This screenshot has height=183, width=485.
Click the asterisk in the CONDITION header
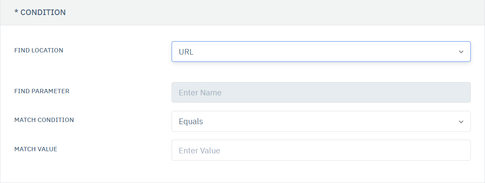point(16,12)
